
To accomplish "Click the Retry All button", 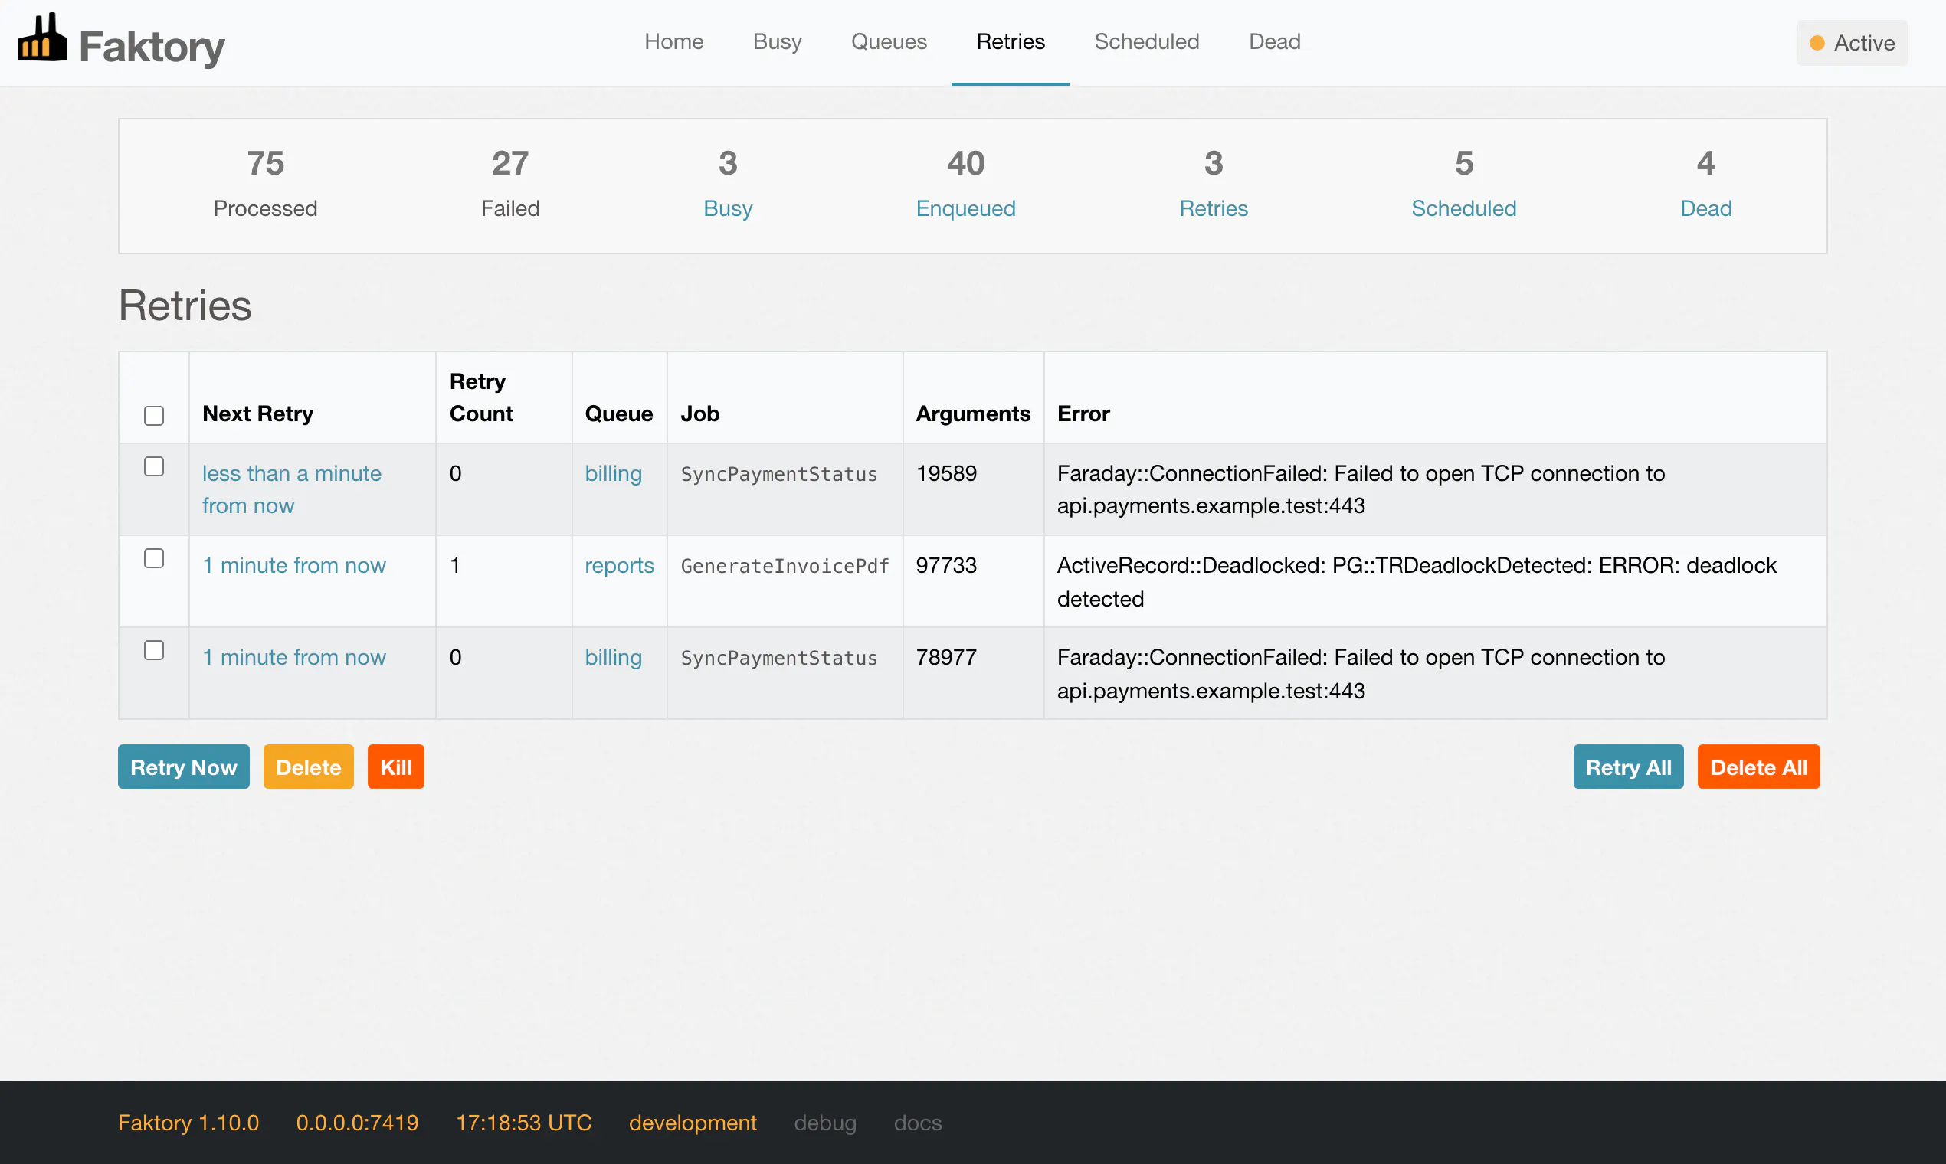I will 1628,767.
